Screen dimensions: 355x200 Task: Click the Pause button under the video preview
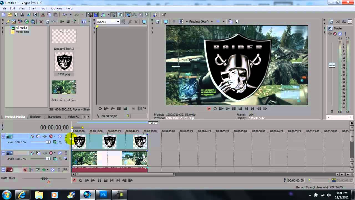(x=234, y=109)
